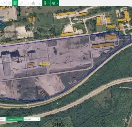Select the ruler distance measurement tool
Image resolution: width=132 pixels, height=127 pixels.
click(x=21, y=3)
